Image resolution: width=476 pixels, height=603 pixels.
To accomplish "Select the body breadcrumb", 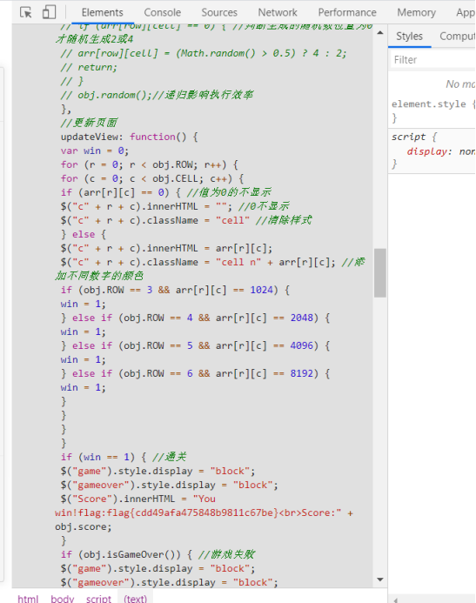I will (63, 599).
